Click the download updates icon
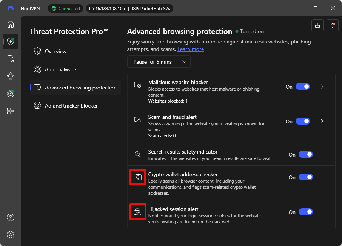This screenshot has width=342, height=246. point(317,25)
